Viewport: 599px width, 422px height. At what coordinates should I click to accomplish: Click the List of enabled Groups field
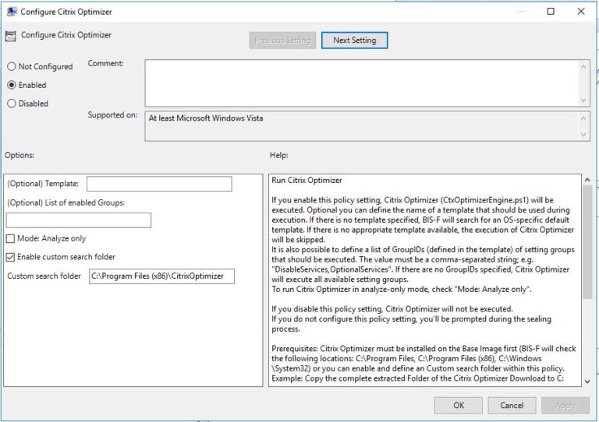tap(79, 220)
